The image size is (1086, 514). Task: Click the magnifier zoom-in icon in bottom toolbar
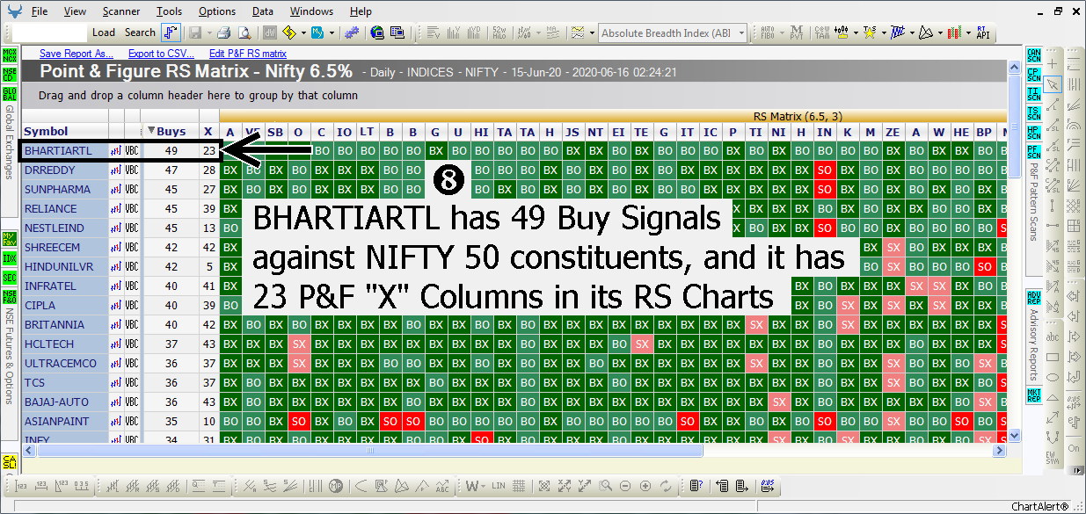pos(605,484)
